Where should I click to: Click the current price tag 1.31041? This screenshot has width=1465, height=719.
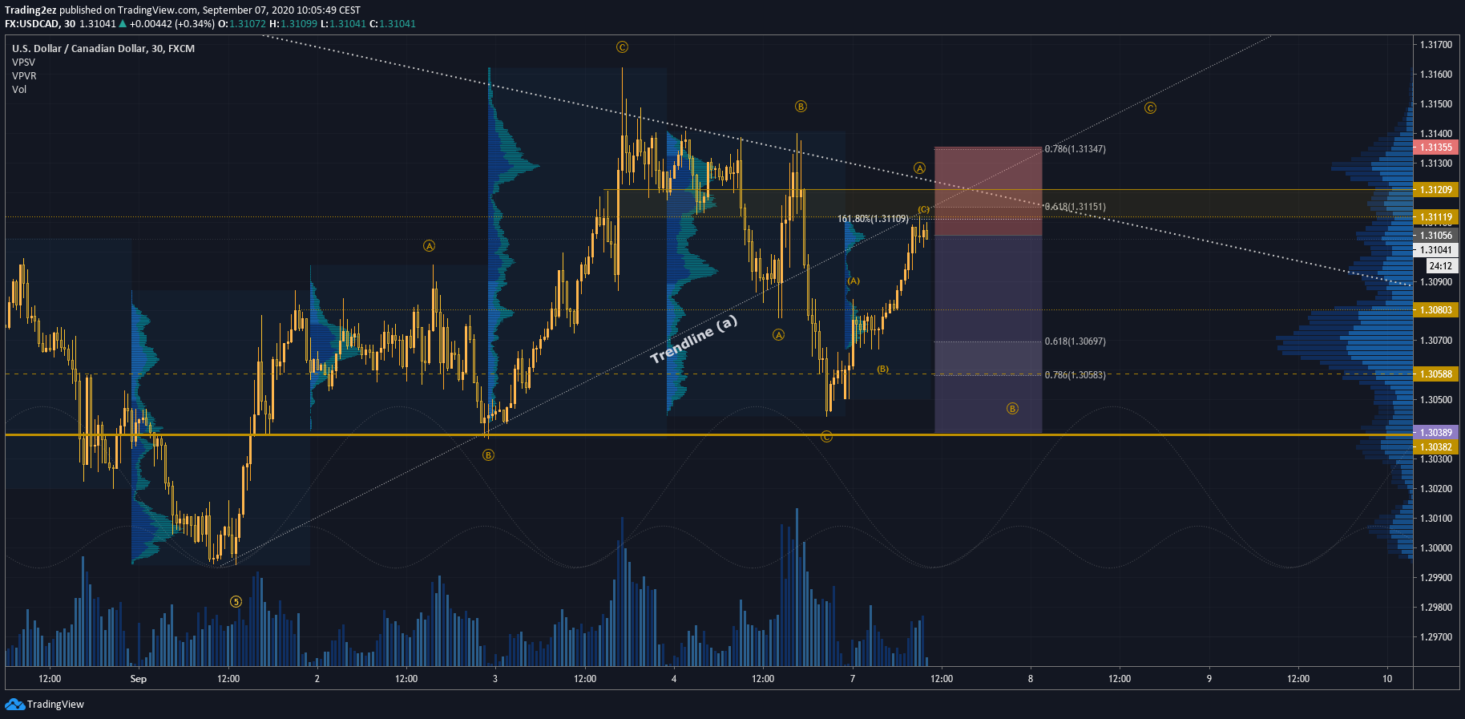(x=1435, y=250)
